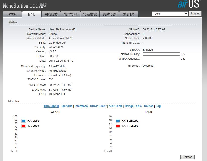Click the Monitor section heading
207x161 pixels.
tap(14, 101)
